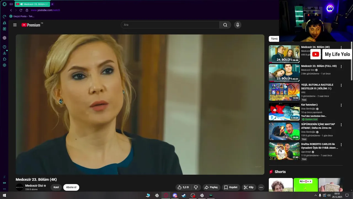Open Windows notification center
The width and height of the screenshot is (353, 199).
tap(347, 195)
